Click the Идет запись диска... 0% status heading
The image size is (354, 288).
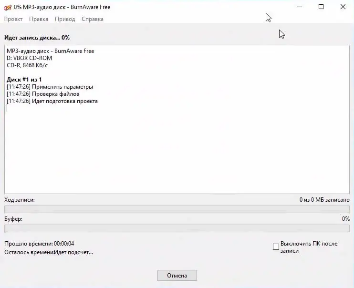(x=37, y=38)
